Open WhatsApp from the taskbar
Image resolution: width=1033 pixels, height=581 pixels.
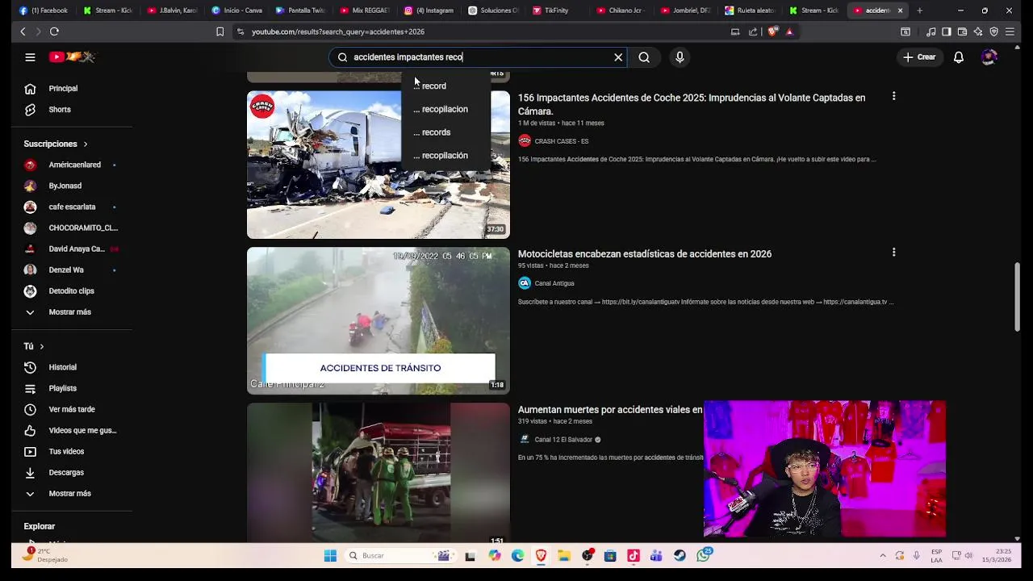click(704, 555)
